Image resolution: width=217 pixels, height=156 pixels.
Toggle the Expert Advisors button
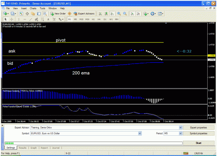[84, 13]
